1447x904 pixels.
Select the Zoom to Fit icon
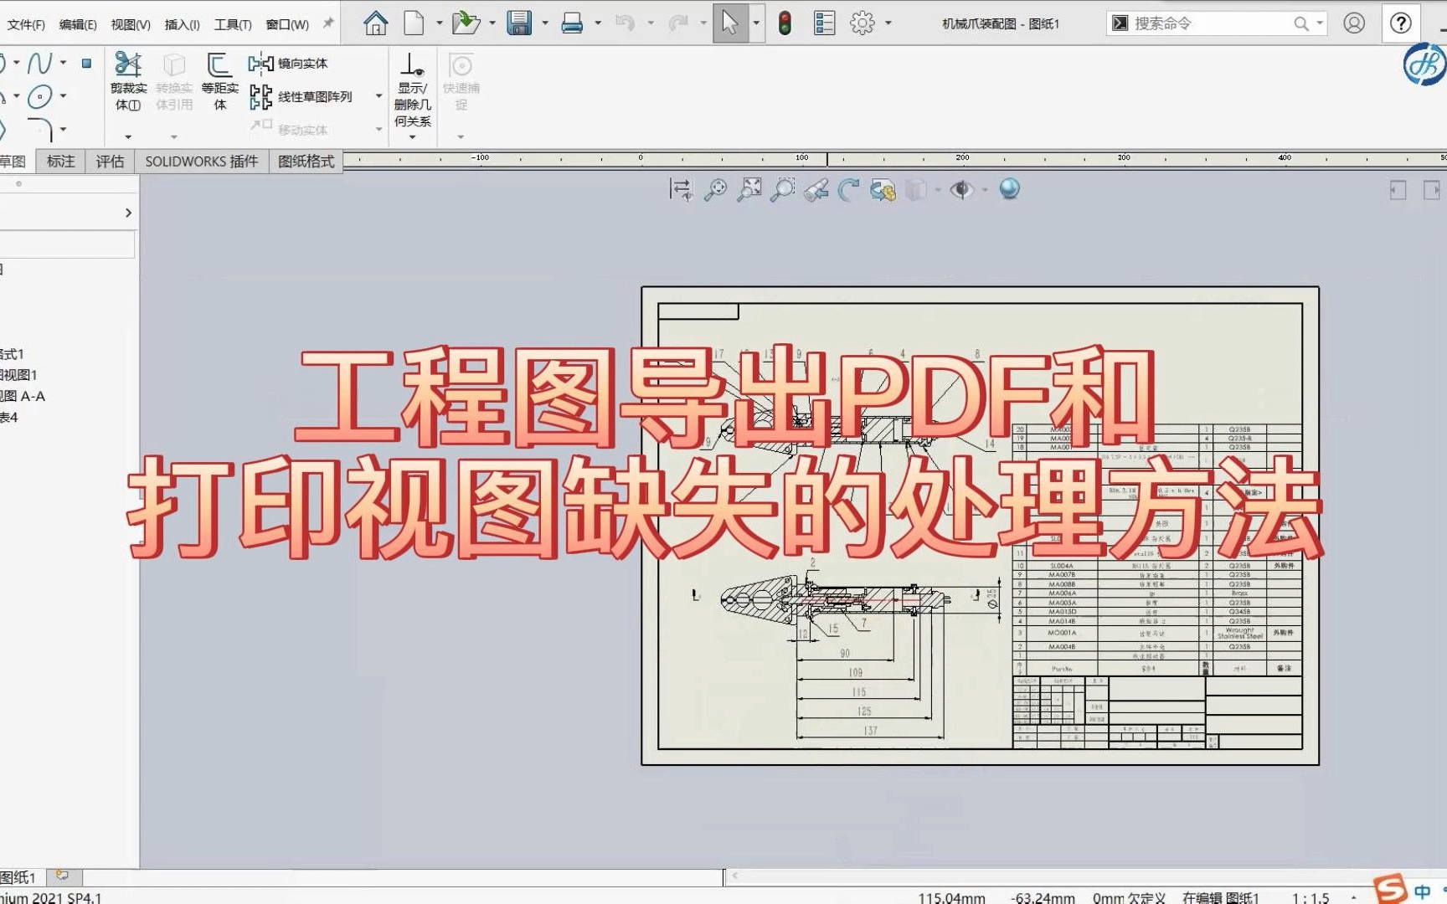tap(750, 190)
